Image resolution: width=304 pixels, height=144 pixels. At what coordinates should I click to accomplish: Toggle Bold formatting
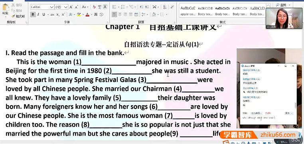33,14
